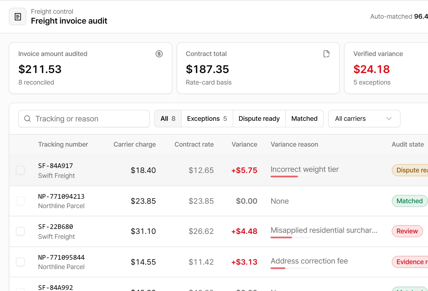Click the $24.18 verified variance value

coord(371,69)
